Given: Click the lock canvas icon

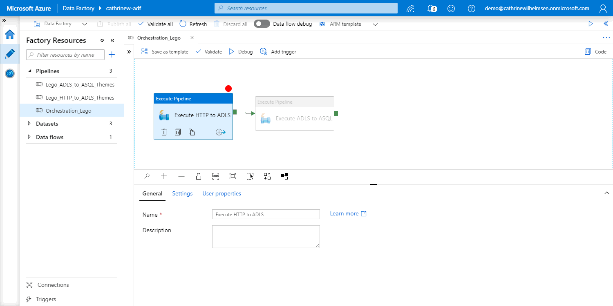Looking at the screenshot, I should [x=199, y=176].
